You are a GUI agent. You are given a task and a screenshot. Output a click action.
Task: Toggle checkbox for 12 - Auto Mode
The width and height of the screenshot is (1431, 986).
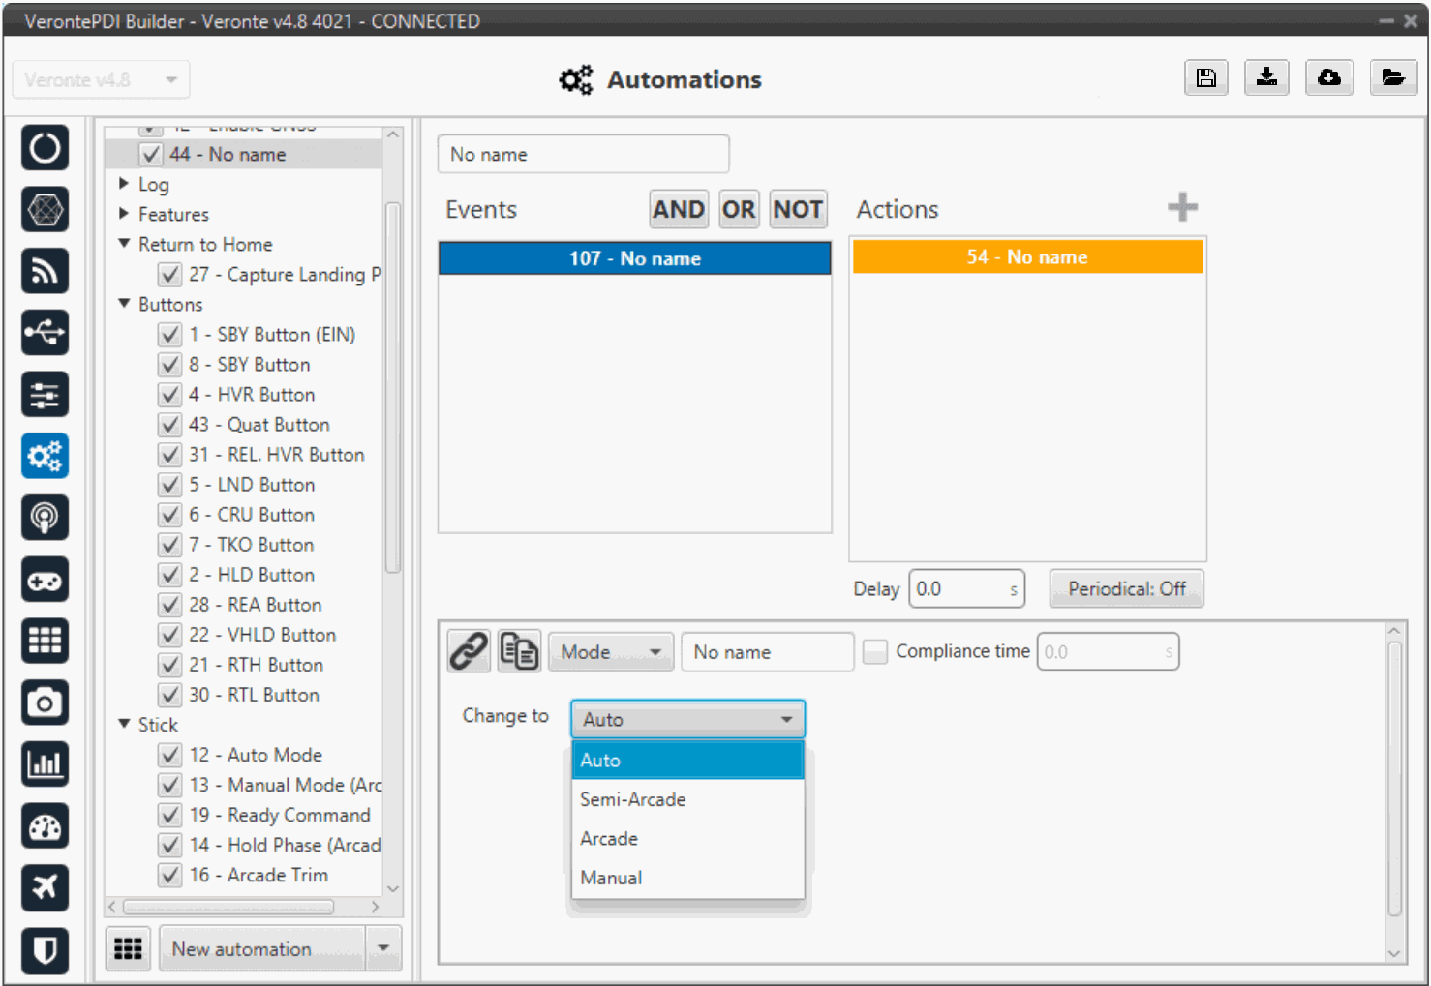(x=170, y=755)
